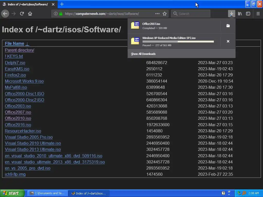Download ResourceHacker.iso
Viewport: 263px width, 197px height.
(x=23, y=131)
